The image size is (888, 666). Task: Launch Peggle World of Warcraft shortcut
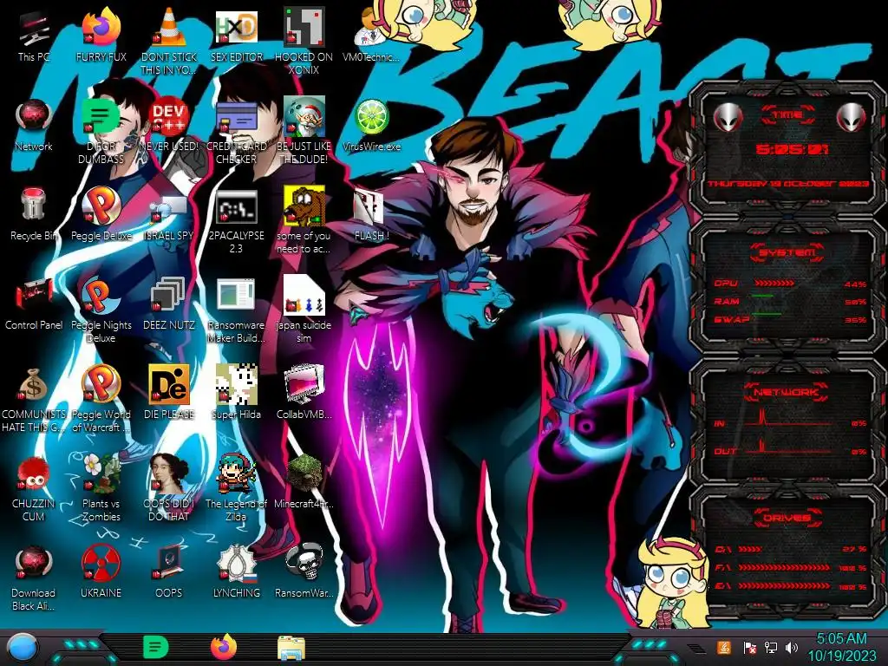tap(101, 399)
